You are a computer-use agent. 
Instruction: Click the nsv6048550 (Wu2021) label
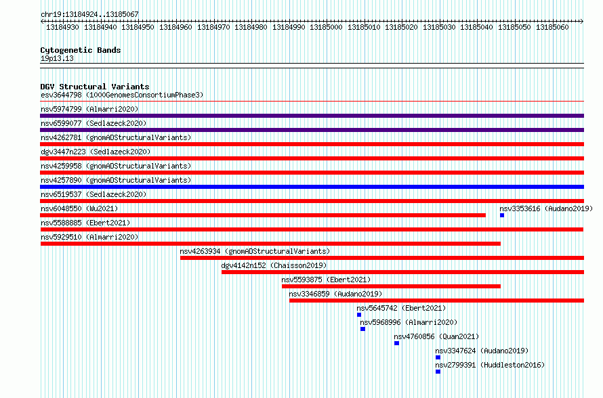[x=79, y=208]
